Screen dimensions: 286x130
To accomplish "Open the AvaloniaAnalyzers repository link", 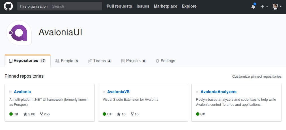I will (x=218, y=92).
